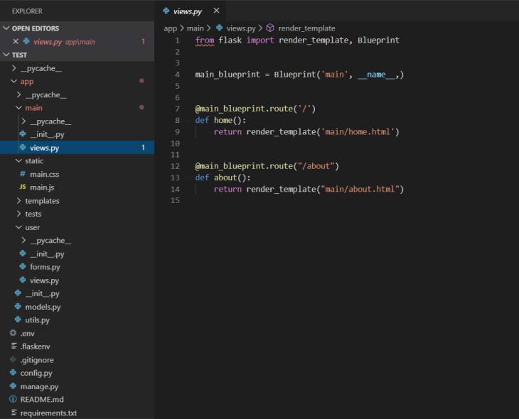The height and width of the screenshot is (419, 519).
Task: Click the info icon beside README.md
Action: (x=13, y=400)
